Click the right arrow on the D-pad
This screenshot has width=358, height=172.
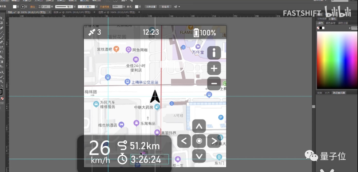pos(214,141)
